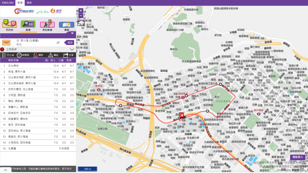Zoom in the map with plus button
Image resolution: width=308 pixels, height=173 pixels.
(81, 11)
